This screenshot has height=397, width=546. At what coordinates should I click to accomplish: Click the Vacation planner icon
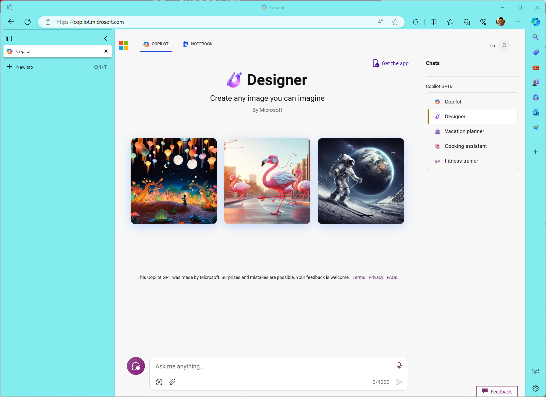[437, 131]
